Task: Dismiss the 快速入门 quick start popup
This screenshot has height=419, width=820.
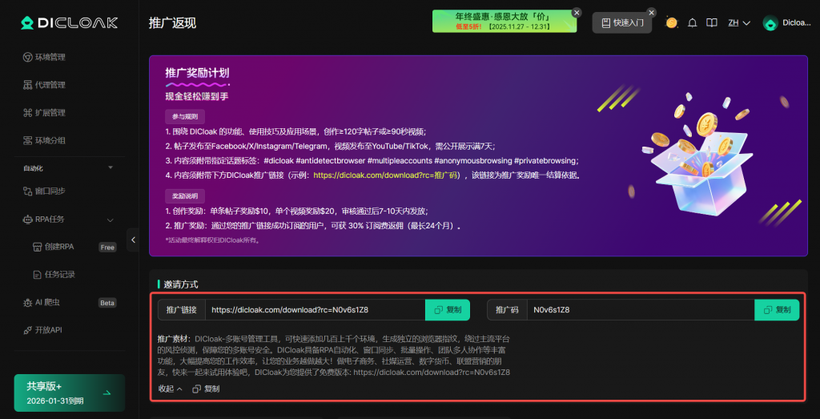Action: (x=651, y=13)
